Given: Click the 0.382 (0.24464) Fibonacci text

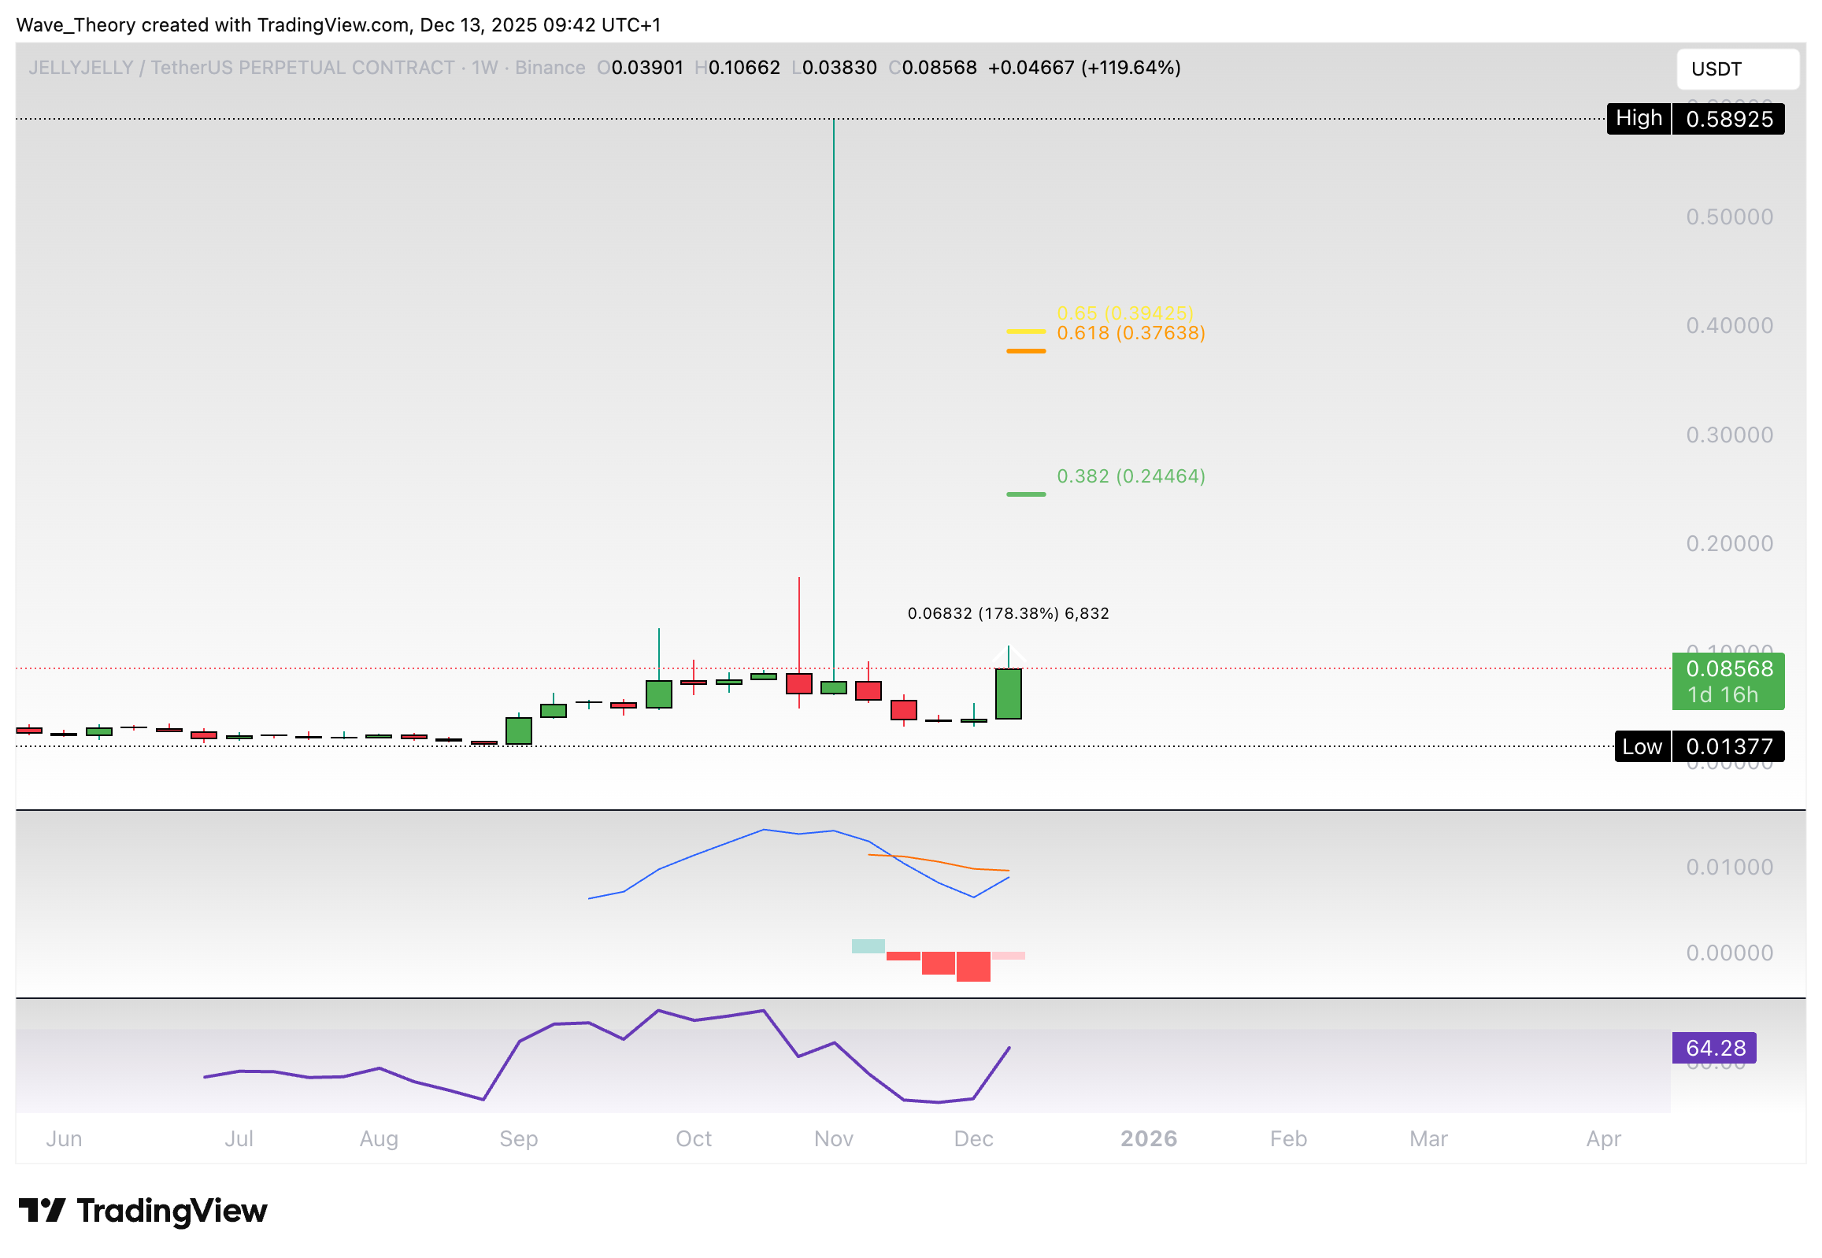Looking at the screenshot, I should pos(1131,476).
